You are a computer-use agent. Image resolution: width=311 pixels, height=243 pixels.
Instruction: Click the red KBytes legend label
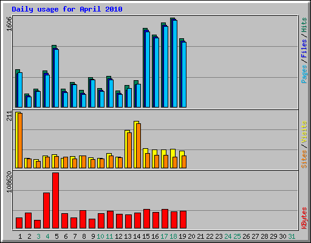(x=304, y=218)
